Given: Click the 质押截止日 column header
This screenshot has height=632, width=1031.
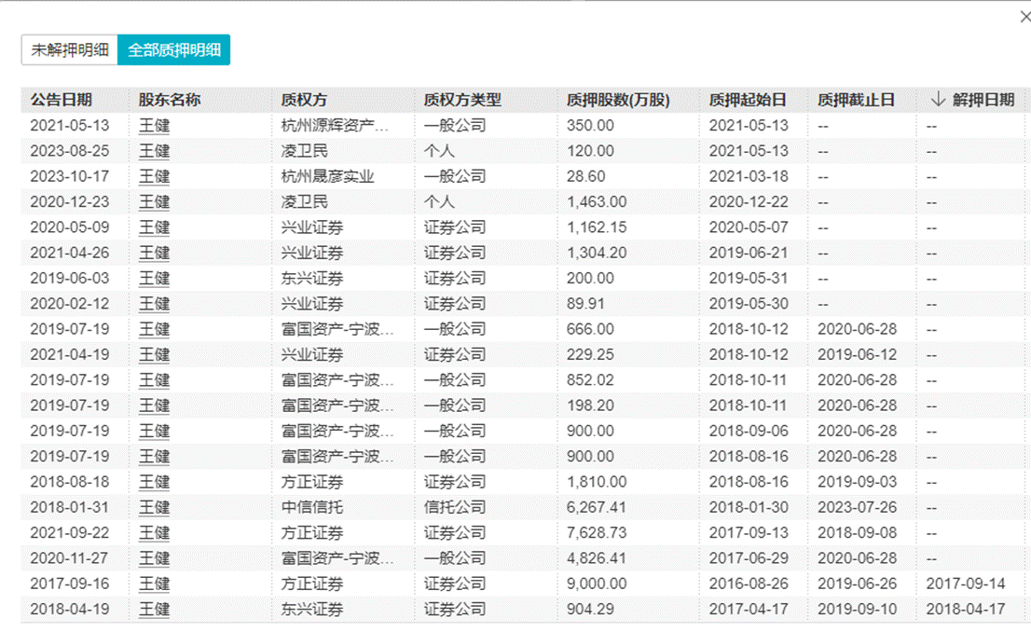Looking at the screenshot, I should 856,100.
